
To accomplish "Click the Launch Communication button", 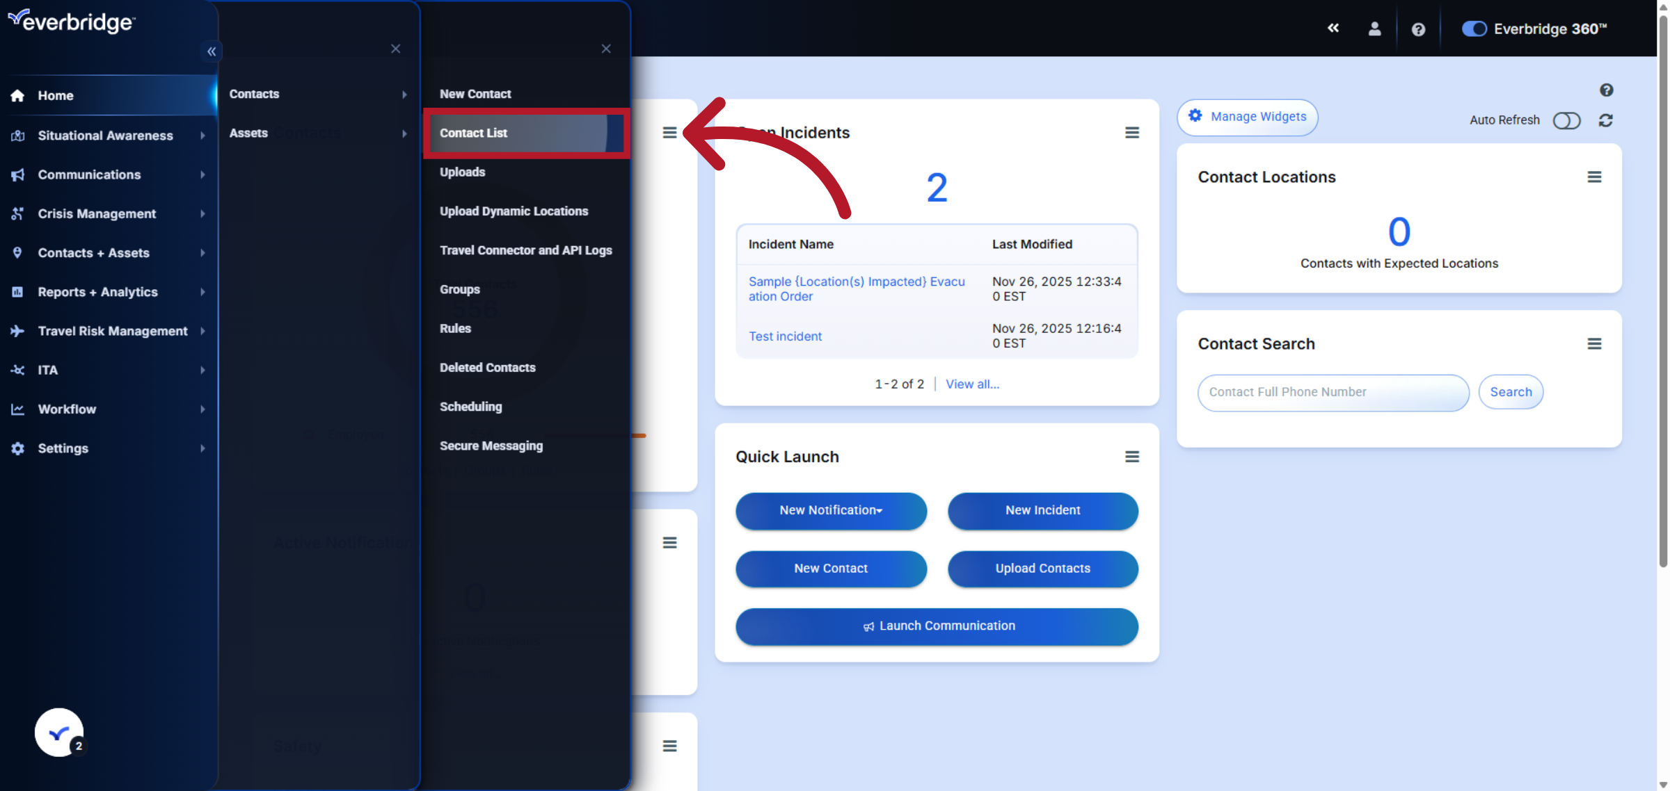I will [x=937, y=626].
